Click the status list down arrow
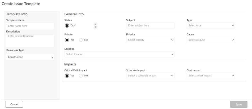 tap(96, 27)
